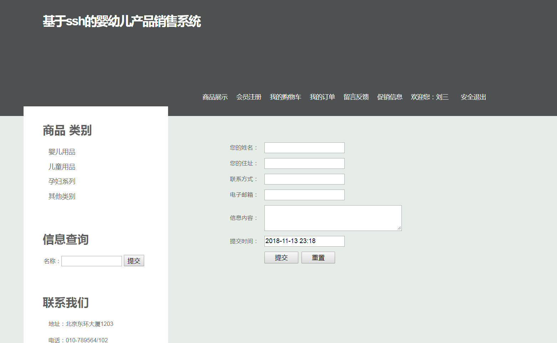Image resolution: width=557 pixels, height=343 pixels.
Task: Click into the 您的住址 field
Action: pyautogui.click(x=304, y=163)
